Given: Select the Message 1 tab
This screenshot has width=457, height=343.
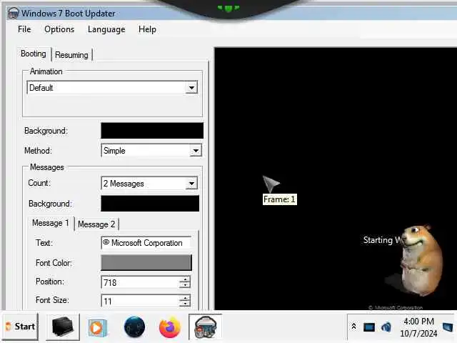Looking at the screenshot, I should [x=51, y=223].
